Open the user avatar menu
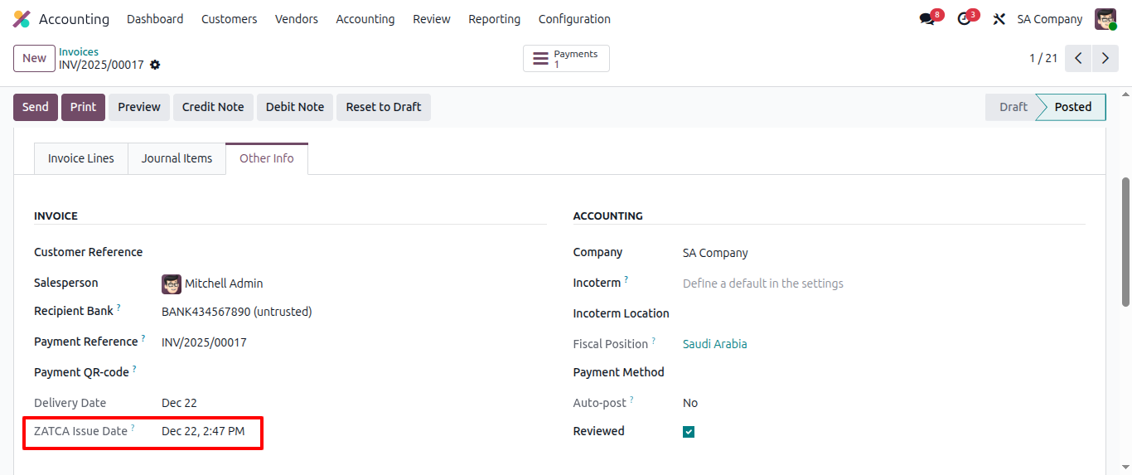Image resolution: width=1132 pixels, height=475 pixels. (x=1105, y=19)
